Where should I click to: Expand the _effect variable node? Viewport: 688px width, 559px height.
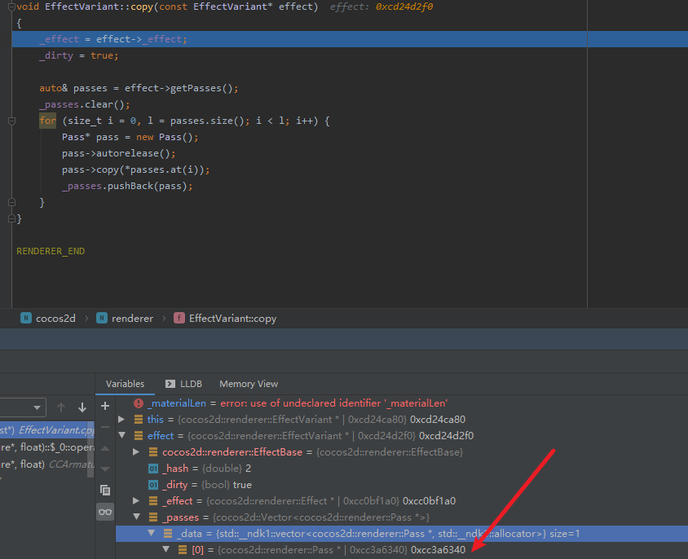pyautogui.click(x=136, y=500)
